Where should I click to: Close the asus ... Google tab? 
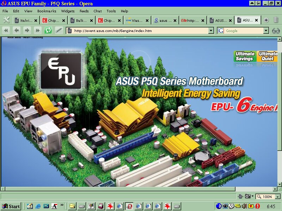pos(175,21)
